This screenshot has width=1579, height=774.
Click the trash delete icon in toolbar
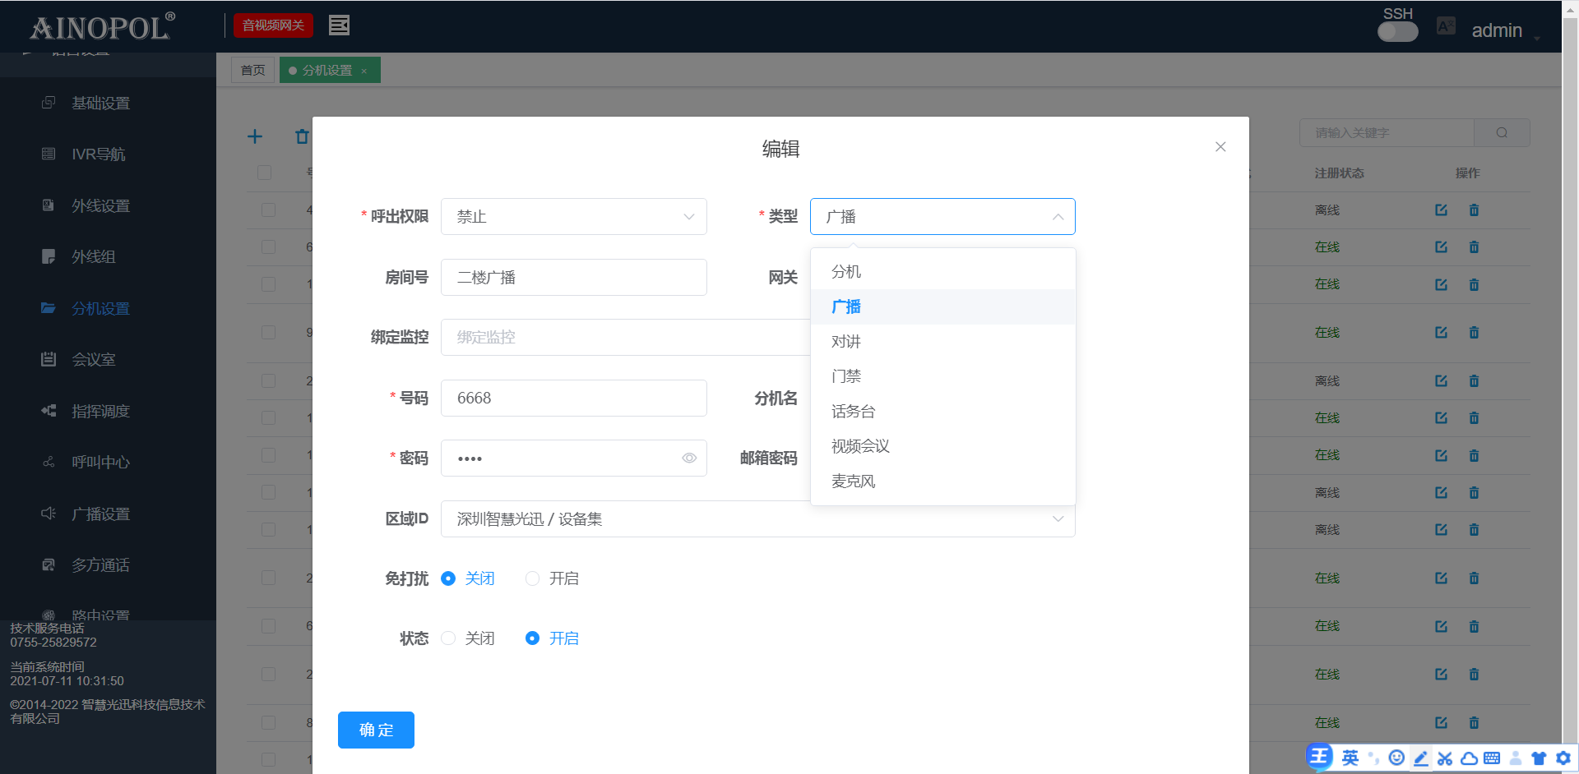302,136
